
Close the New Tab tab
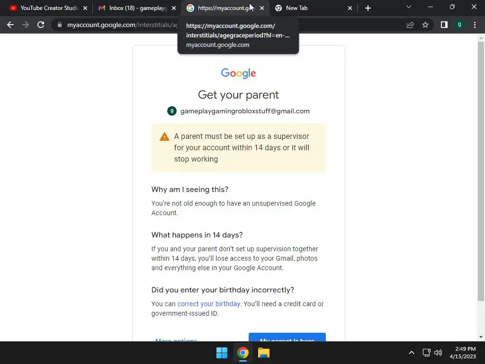coord(350,8)
